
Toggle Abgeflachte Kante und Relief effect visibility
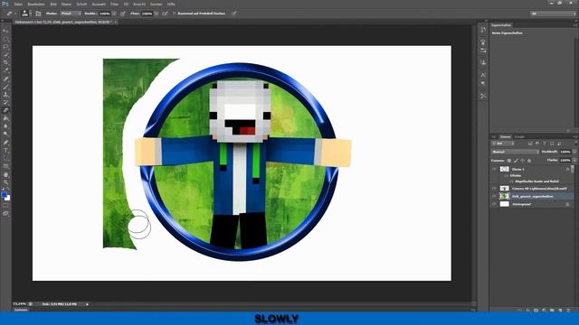pos(511,181)
